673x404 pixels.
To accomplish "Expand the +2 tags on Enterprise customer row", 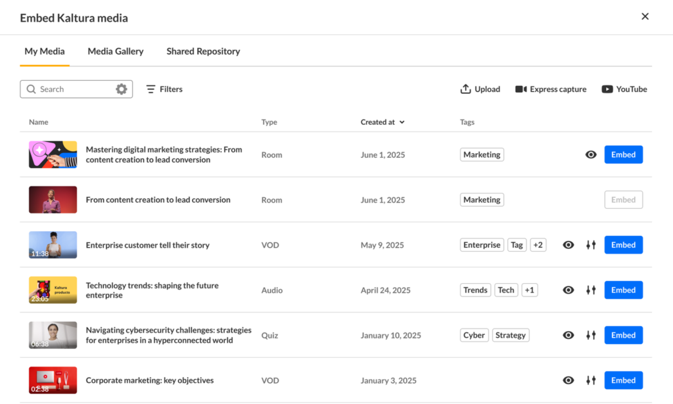I will click(x=538, y=245).
